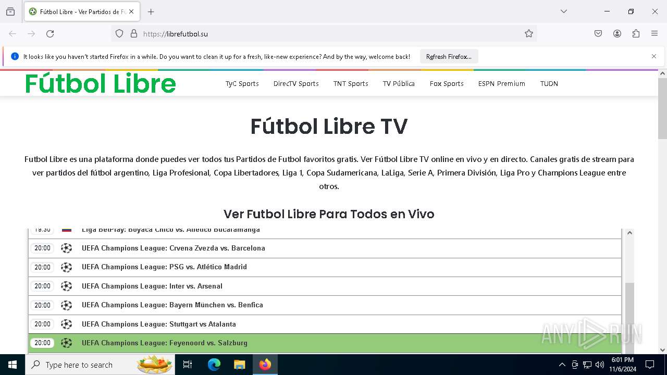The image size is (667, 375).
Task: Click 20:00 time badge for Barcelona match
Action: (42, 248)
